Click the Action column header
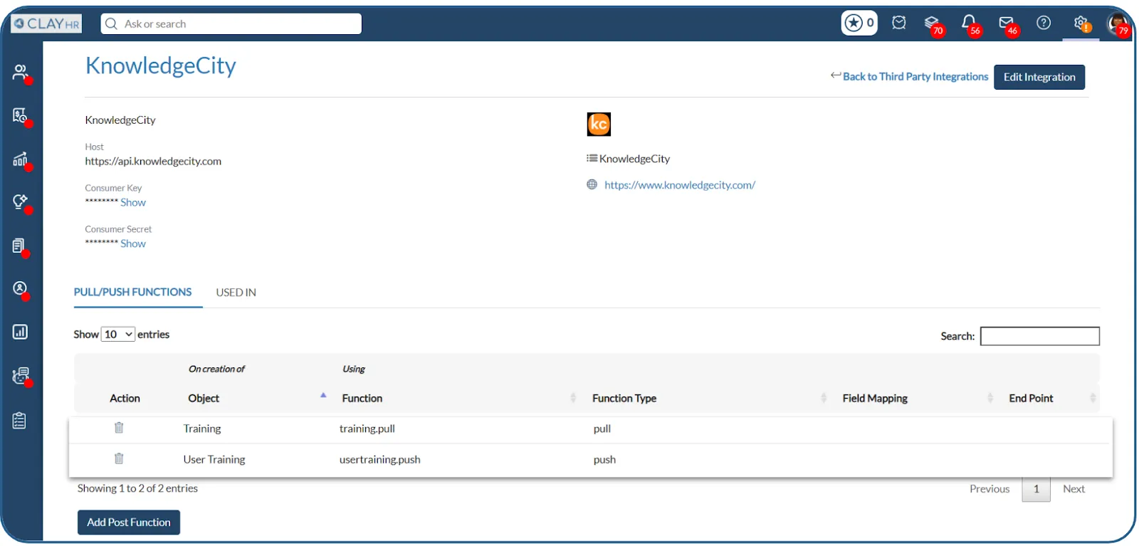 [125, 398]
